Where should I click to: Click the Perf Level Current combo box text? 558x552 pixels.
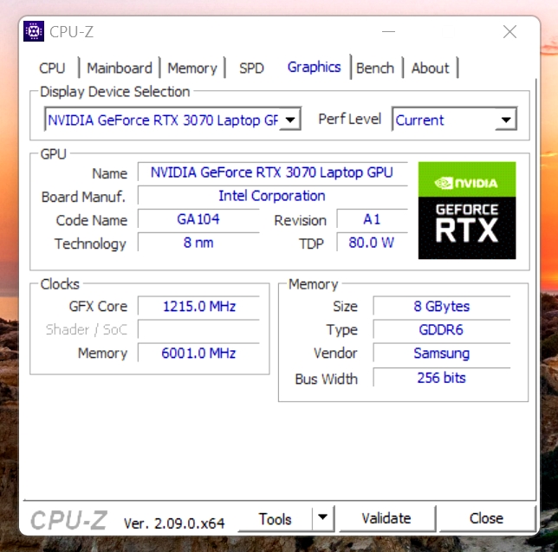click(419, 120)
